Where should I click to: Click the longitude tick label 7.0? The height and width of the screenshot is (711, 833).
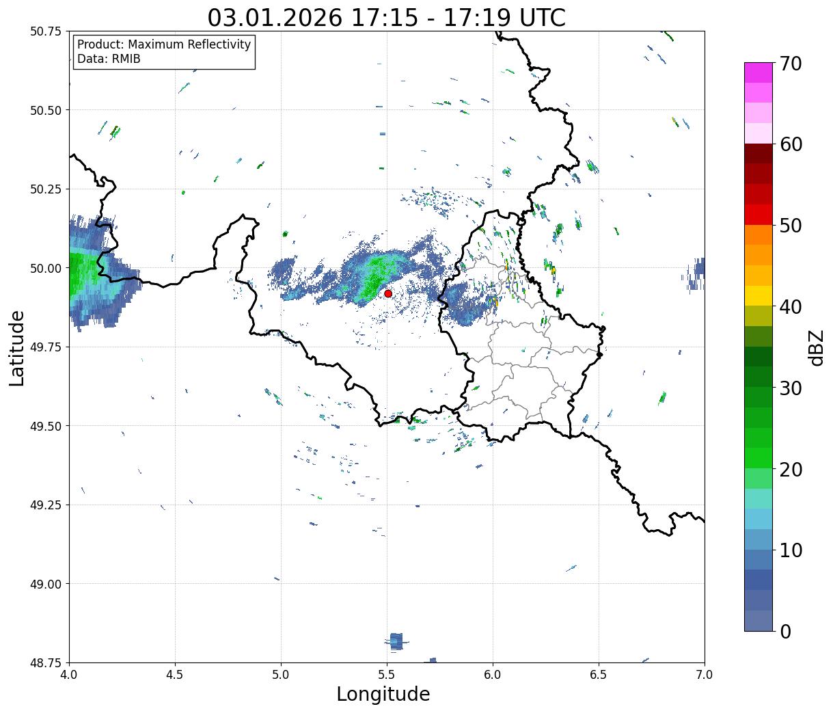pos(705,674)
